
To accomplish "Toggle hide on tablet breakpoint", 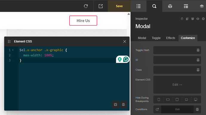I will click(177, 100).
